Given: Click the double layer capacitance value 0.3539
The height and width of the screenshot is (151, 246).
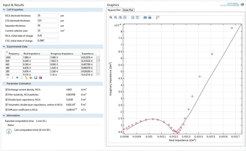Looking at the screenshot, I should coord(69,100).
